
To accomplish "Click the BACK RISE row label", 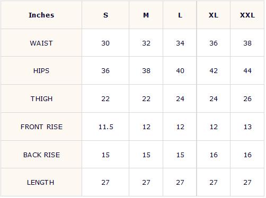I will (x=41, y=155).
